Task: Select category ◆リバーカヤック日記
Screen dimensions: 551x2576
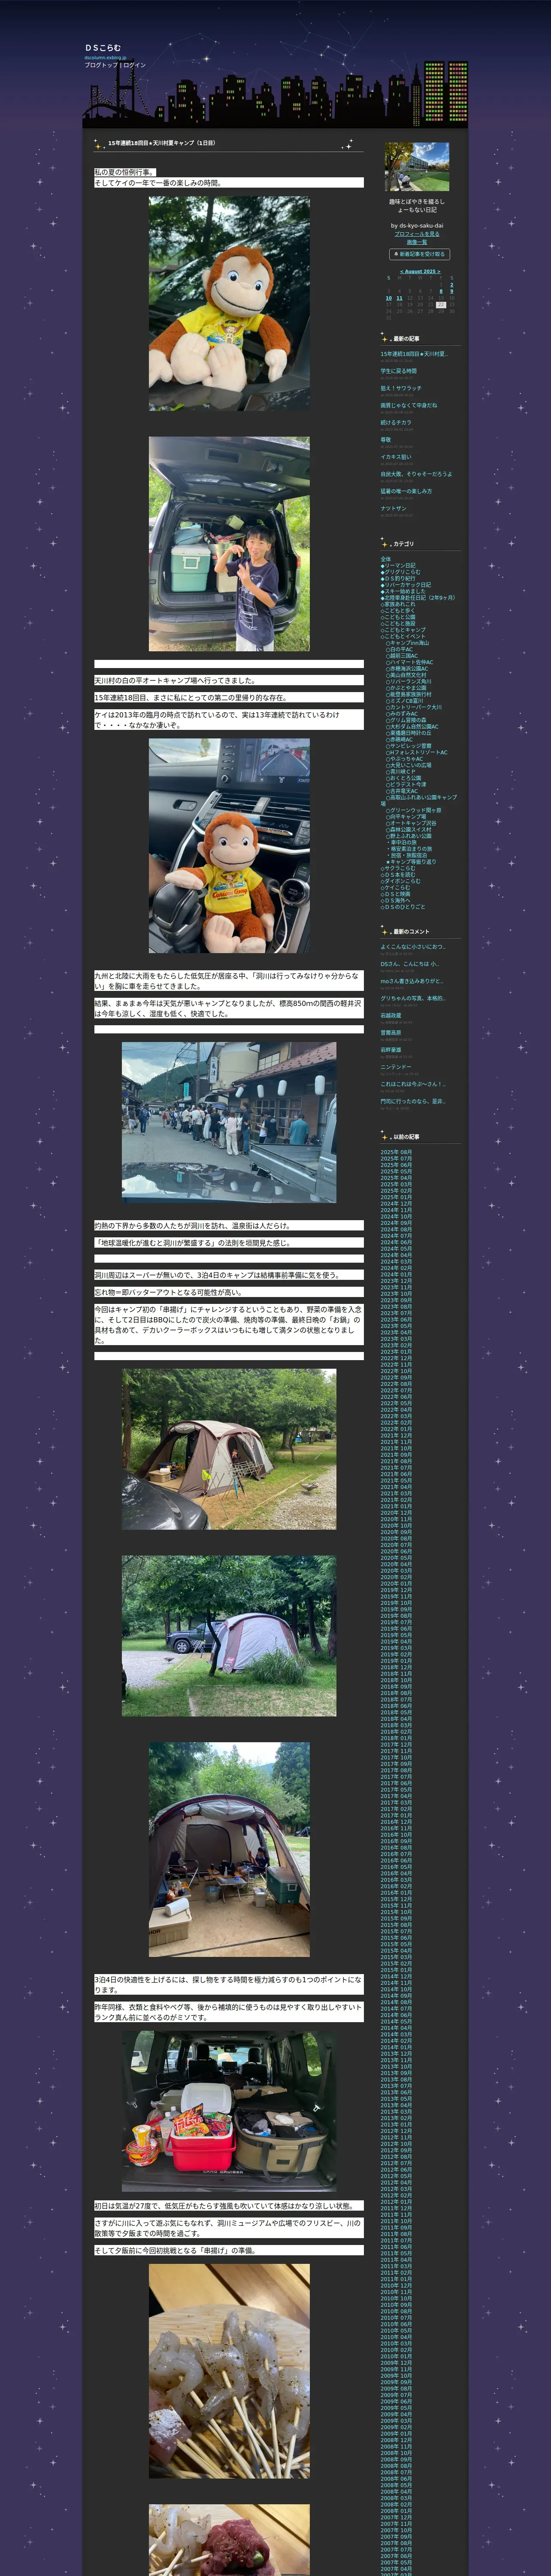Action: [x=405, y=585]
